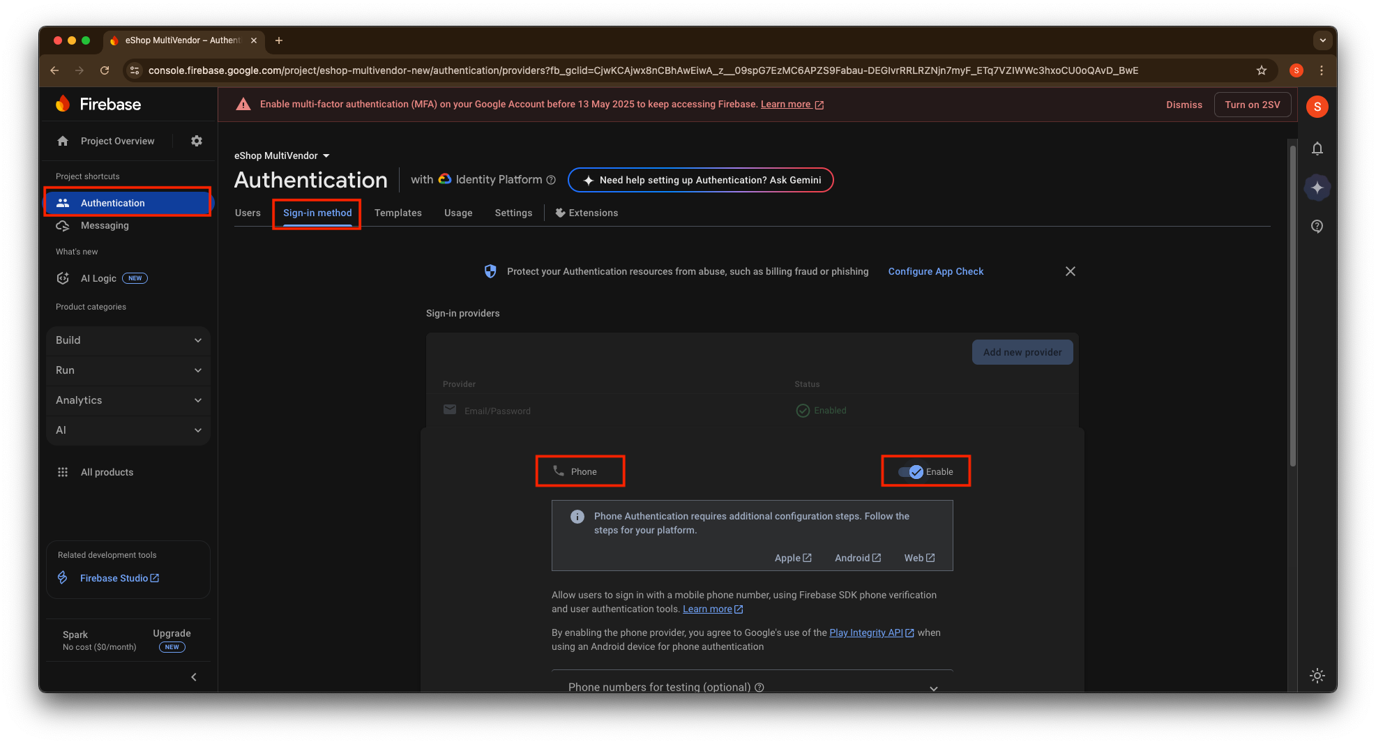This screenshot has width=1376, height=744.
Task: Open the Usage tab
Action: point(458,213)
